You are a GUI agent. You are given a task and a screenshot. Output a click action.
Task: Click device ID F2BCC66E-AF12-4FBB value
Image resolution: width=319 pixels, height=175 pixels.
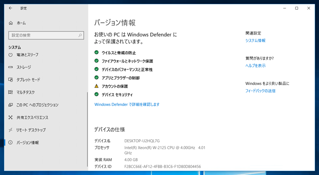(162, 167)
